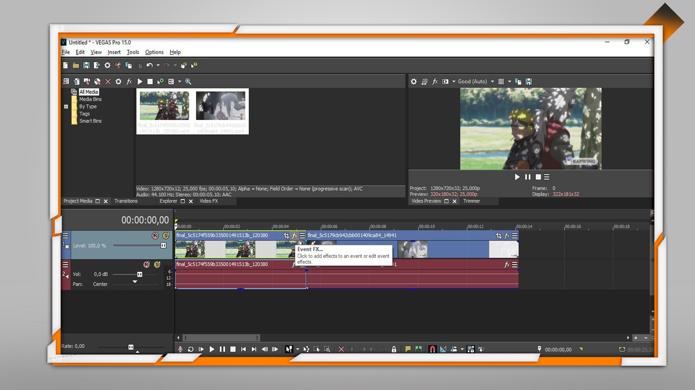
Task: Pause playback in the Video Preview window
Action: tap(528, 177)
